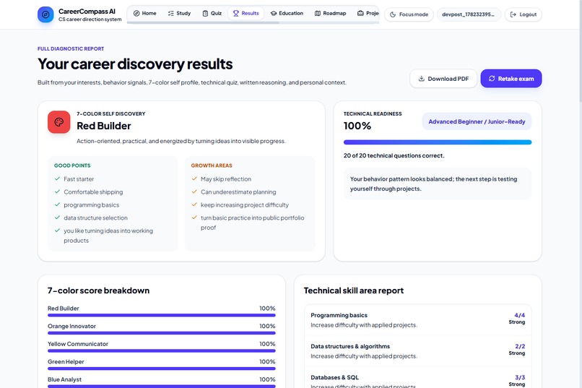
Task: Click the technical readiness progress bar
Action: tap(438, 142)
